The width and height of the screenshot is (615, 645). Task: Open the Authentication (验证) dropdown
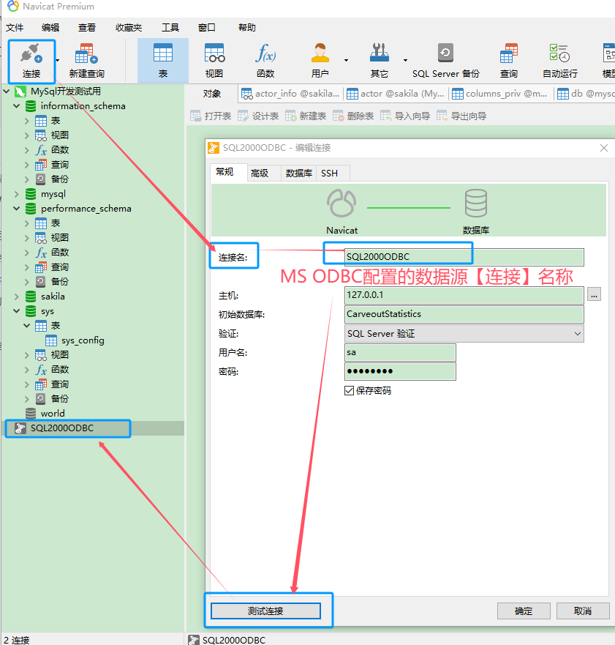point(464,334)
